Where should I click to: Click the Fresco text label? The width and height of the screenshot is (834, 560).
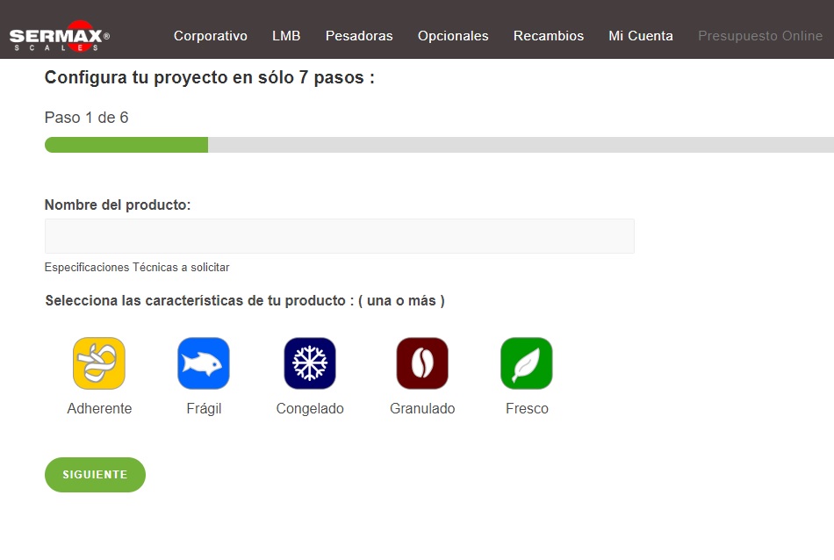tap(527, 409)
